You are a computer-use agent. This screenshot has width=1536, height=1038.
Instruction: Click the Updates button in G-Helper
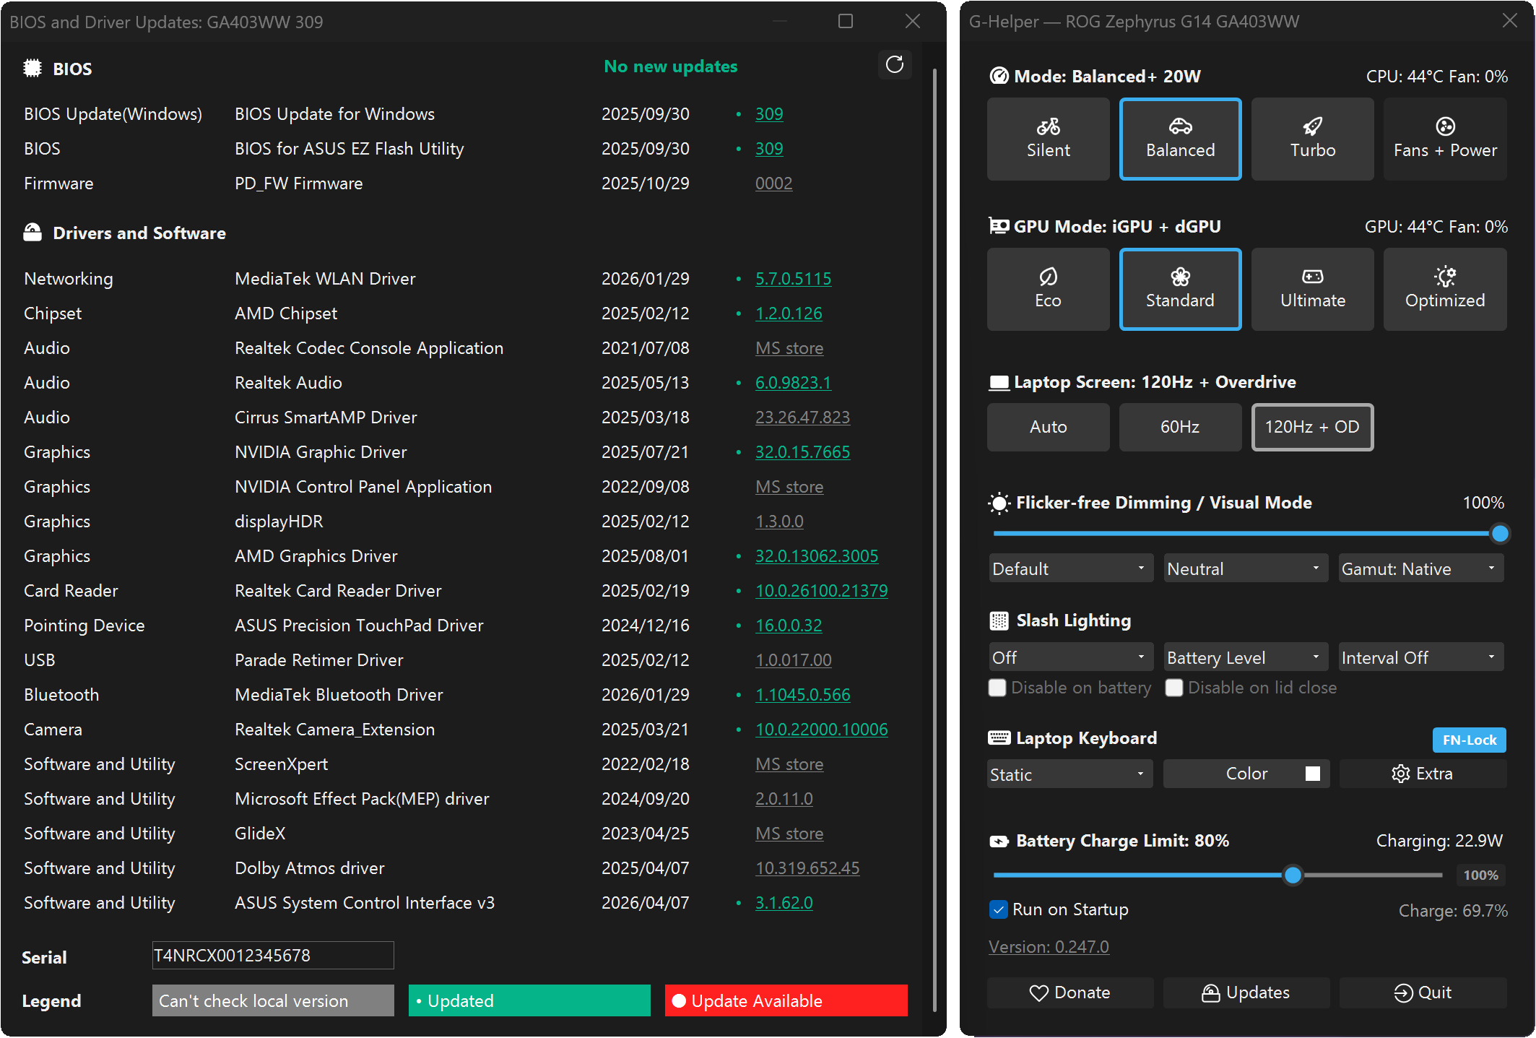[1246, 992]
